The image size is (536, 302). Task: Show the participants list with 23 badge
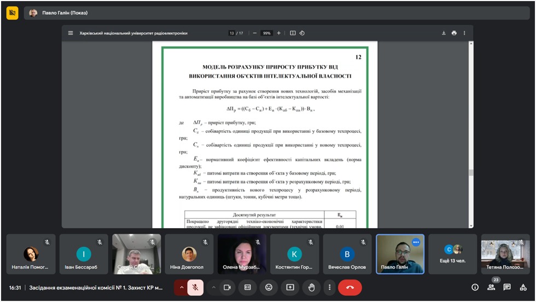[x=491, y=287]
